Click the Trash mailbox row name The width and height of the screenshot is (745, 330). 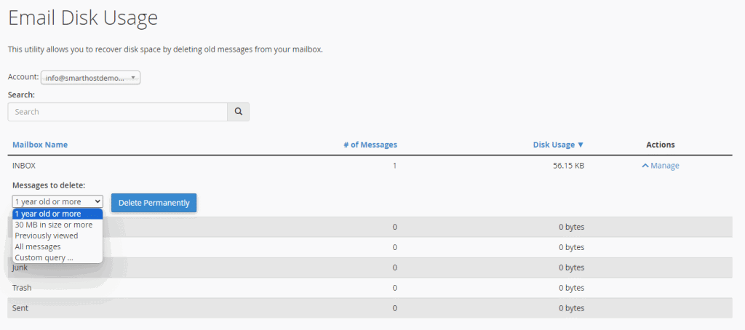click(21, 288)
